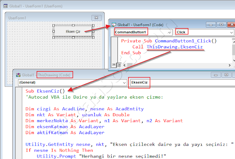Switch to Procedure View in UserForm1 code
Screen dimensions: 235x159
pos(114,65)
